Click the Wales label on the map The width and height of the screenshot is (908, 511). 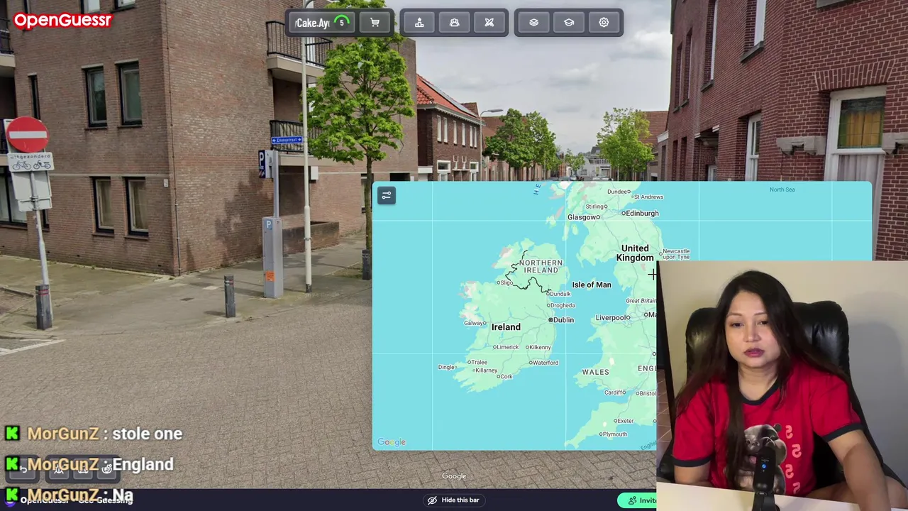click(595, 372)
